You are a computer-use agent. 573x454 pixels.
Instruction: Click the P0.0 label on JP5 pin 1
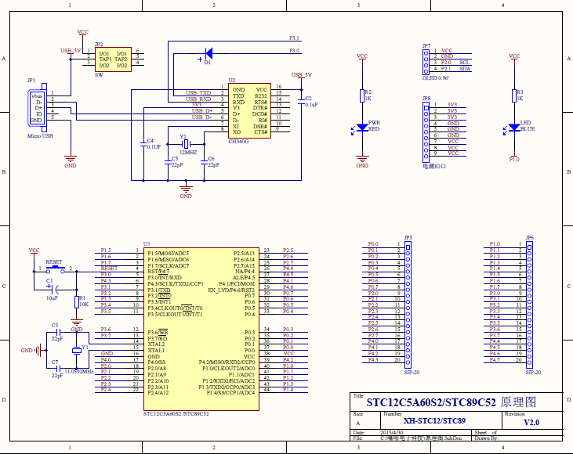(x=373, y=243)
